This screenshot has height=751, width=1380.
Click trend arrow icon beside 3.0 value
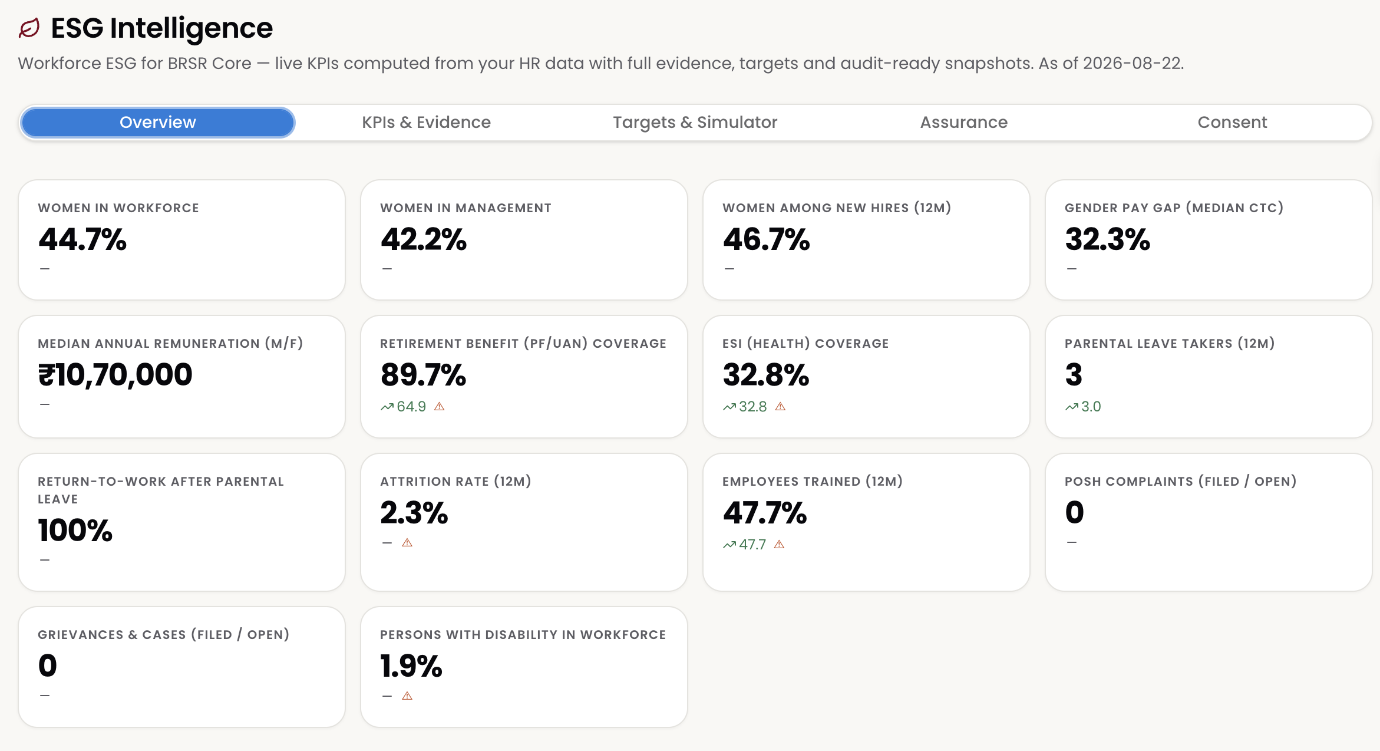click(1072, 407)
